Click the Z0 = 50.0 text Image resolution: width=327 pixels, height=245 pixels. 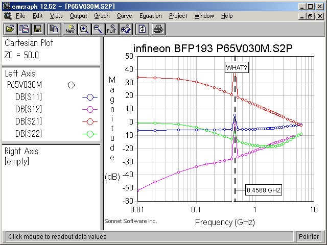point(21,55)
